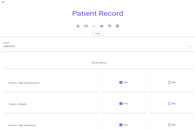195x130 pixels.
Task: Click the Parents - Diabetic label card
Action: click(51, 104)
